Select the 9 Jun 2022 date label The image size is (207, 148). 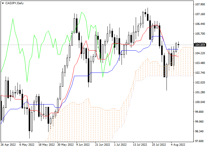pos(83,145)
